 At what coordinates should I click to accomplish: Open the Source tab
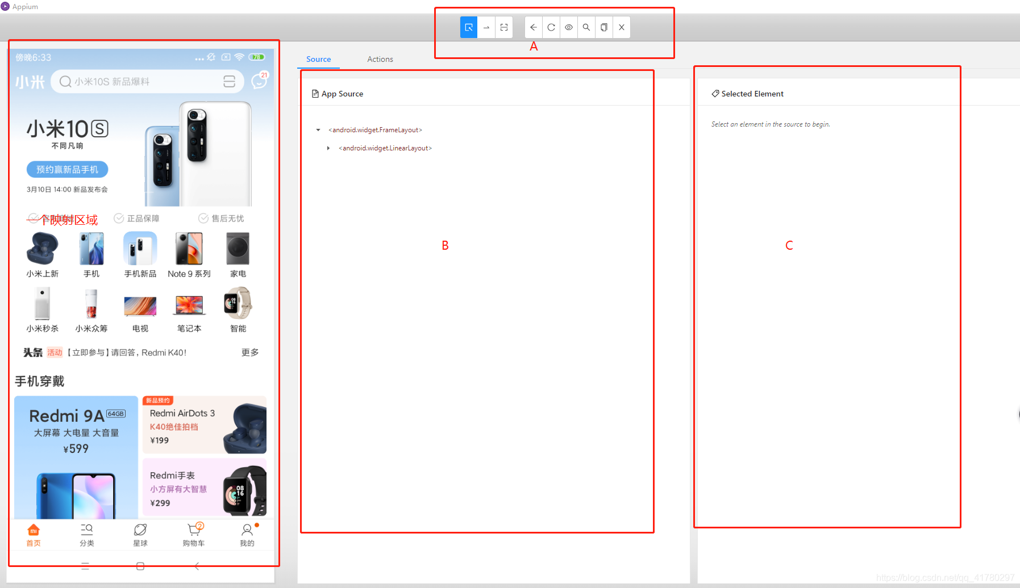pyautogui.click(x=318, y=59)
